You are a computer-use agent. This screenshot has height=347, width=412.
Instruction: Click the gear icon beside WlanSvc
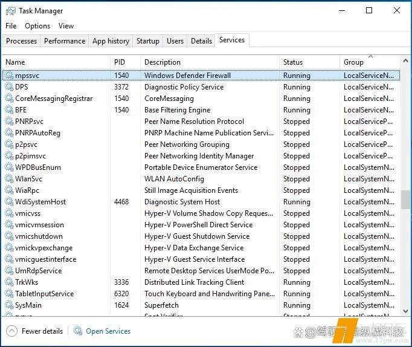coord(9,179)
